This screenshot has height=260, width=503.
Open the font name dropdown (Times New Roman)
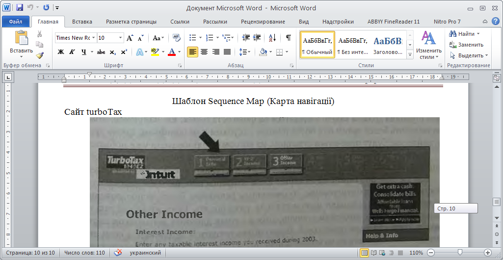pos(93,38)
